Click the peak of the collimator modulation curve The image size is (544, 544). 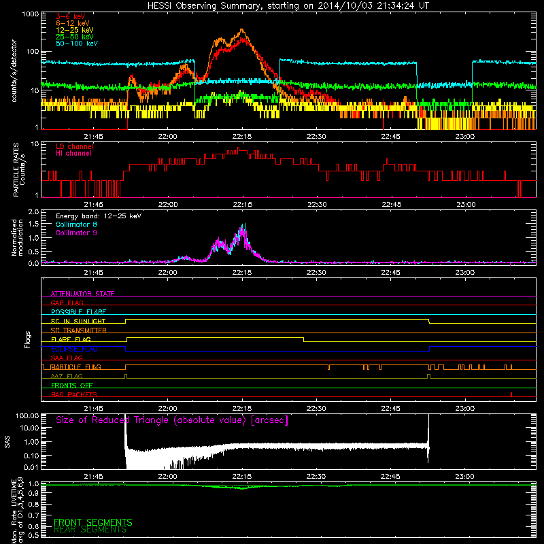244,226
